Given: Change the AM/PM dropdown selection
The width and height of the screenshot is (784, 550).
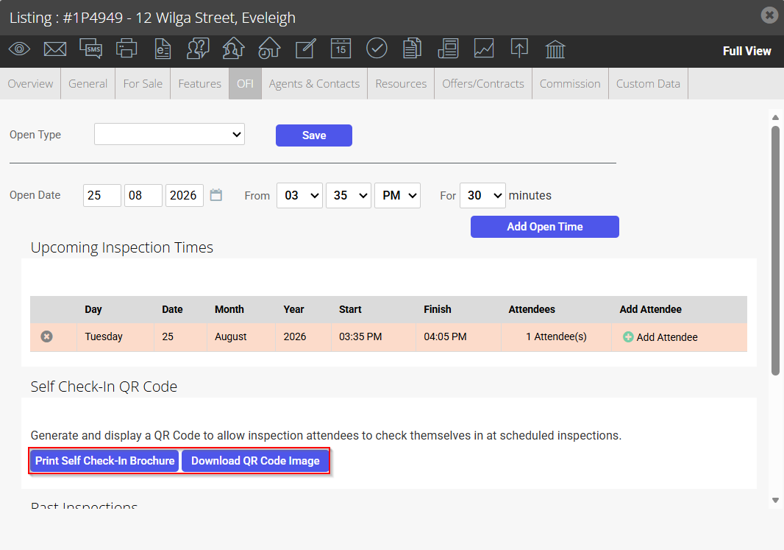Looking at the screenshot, I should [397, 195].
